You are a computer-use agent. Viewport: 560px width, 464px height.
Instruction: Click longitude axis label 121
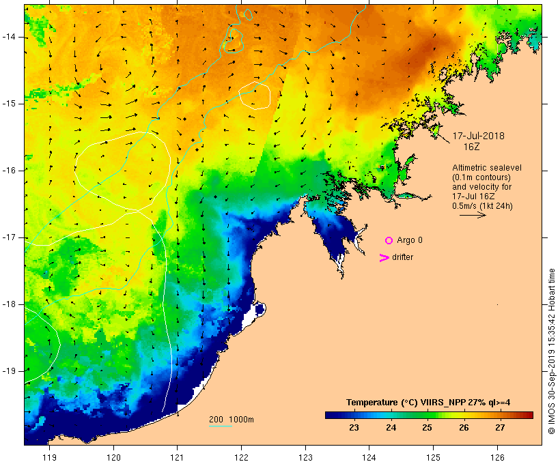pyautogui.click(x=177, y=457)
